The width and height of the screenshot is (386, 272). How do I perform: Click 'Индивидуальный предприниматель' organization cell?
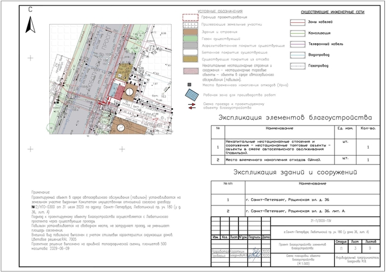click(357, 259)
